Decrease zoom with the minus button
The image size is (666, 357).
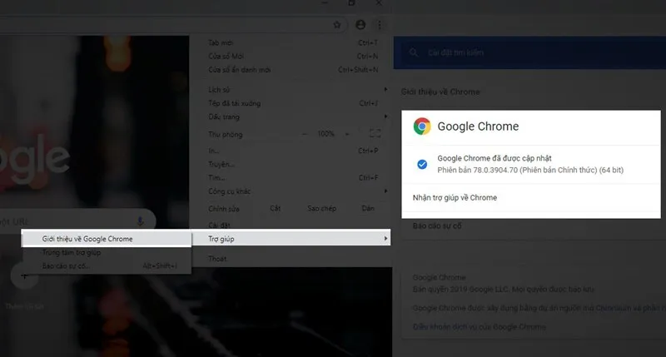(304, 134)
